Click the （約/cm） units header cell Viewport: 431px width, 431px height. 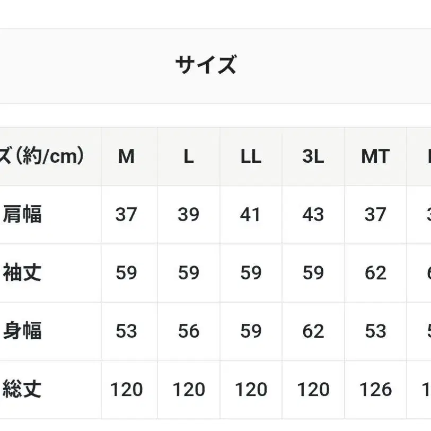45,156
